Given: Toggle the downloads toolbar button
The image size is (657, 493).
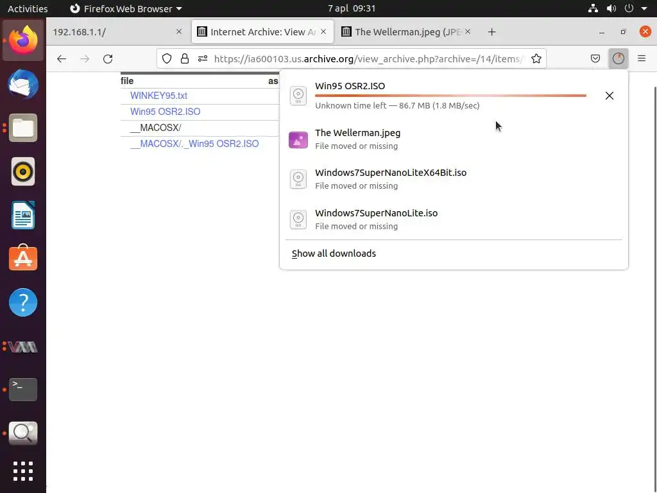Looking at the screenshot, I should coord(618,58).
